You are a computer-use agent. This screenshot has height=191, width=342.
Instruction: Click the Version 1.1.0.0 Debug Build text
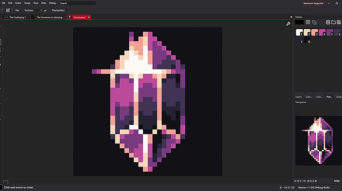314,187
